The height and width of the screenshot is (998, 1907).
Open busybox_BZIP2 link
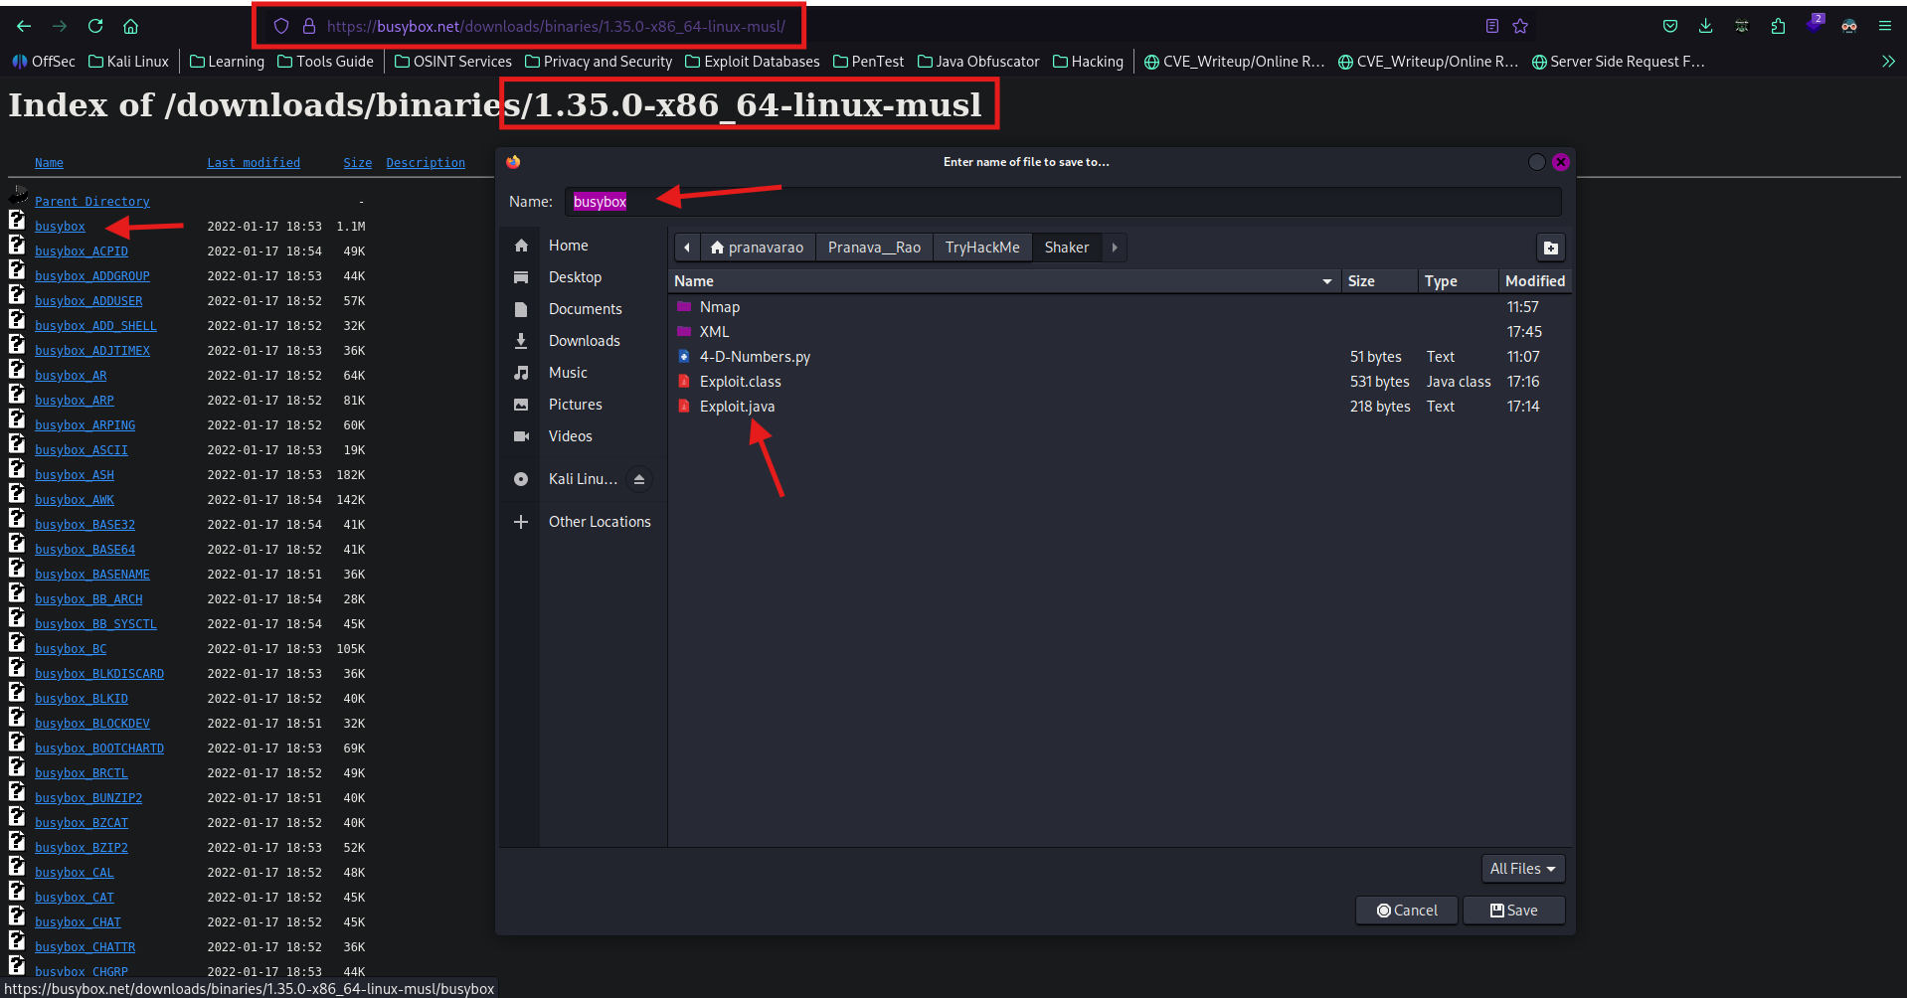82,848
